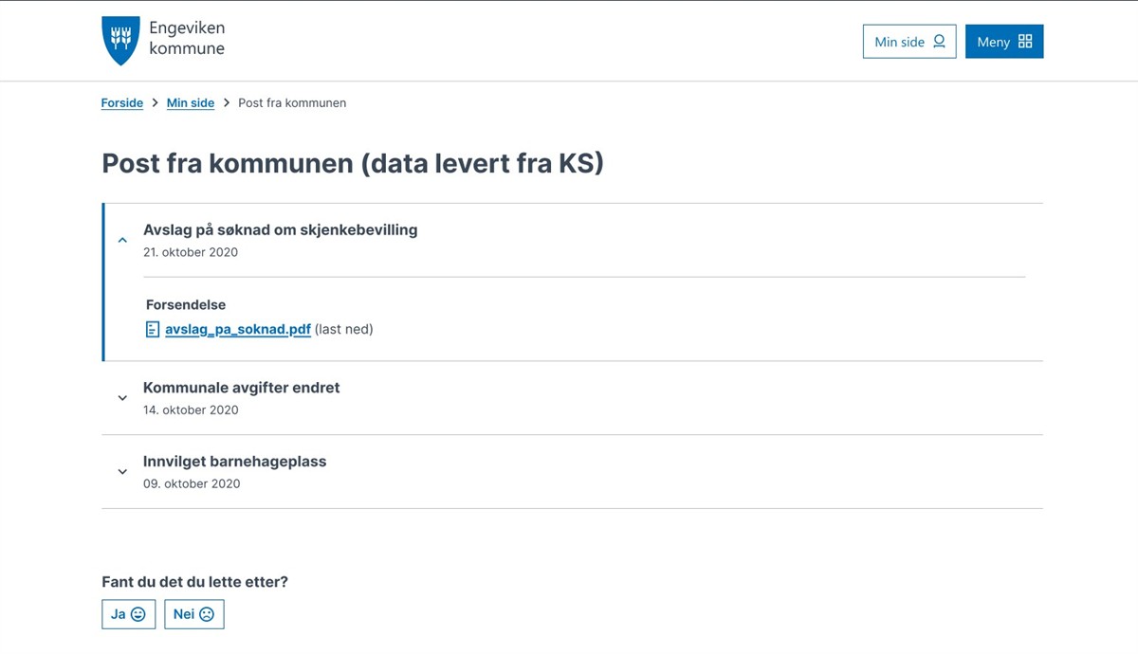Image resolution: width=1138 pixels, height=654 pixels.
Task: Expand the Innvilget barnehageplass item
Action: pyautogui.click(x=122, y=471)
